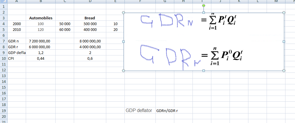Image resolution: width=295 pixels, height=123 pixels.
Task: Select the GDRn/GDR r formula text cell
Action: pyautogui.click(x=167, y=111)
